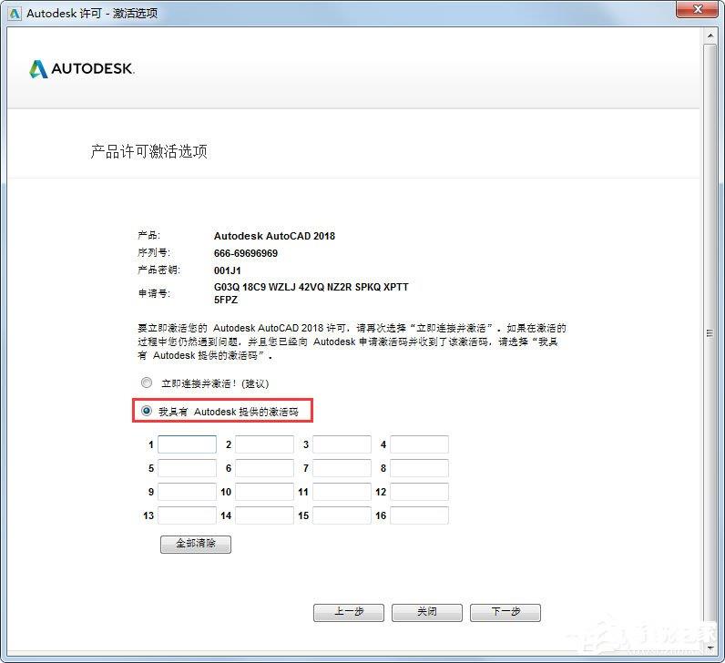Go back with the "上一步" button
The image size is (725, 663).
click(349, 612)
